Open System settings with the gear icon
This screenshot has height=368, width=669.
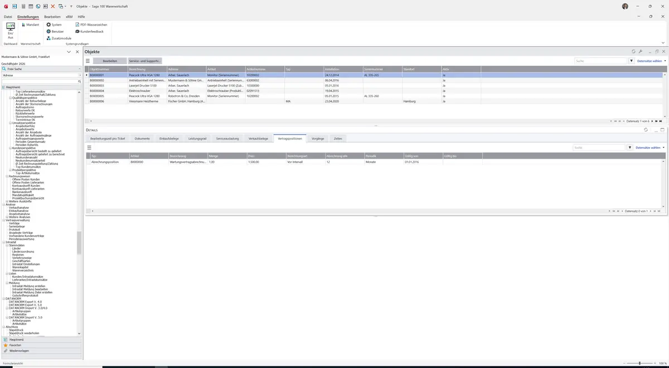click(54, 25)
